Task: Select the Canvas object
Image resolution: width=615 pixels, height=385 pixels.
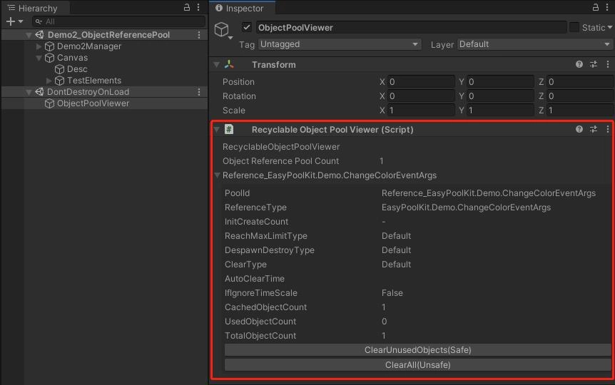Action: [x=72, y=58]
